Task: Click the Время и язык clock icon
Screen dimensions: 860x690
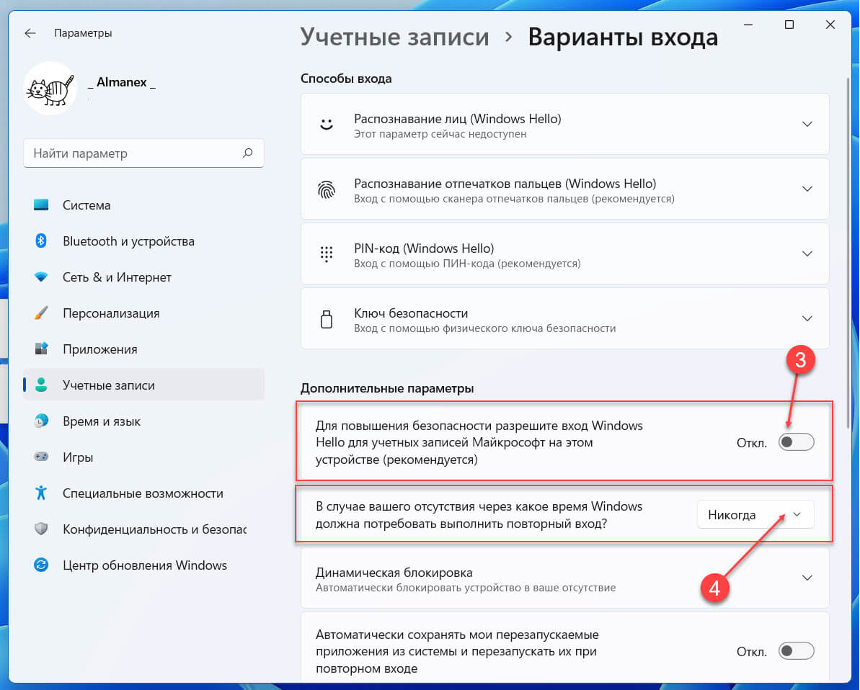Action: (41, 421)
